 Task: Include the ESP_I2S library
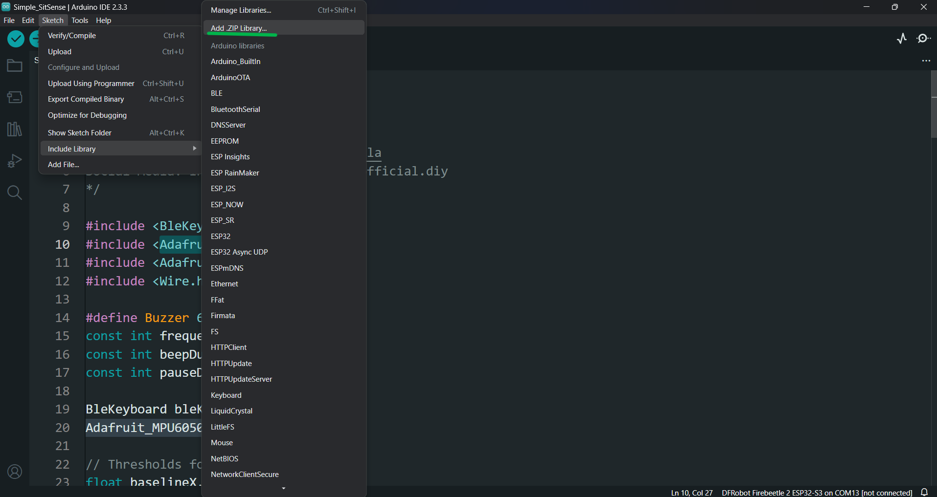click(284, 189)
